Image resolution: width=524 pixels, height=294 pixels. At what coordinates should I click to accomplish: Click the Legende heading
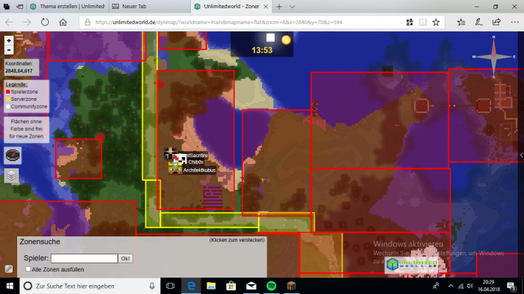[16, 85]
